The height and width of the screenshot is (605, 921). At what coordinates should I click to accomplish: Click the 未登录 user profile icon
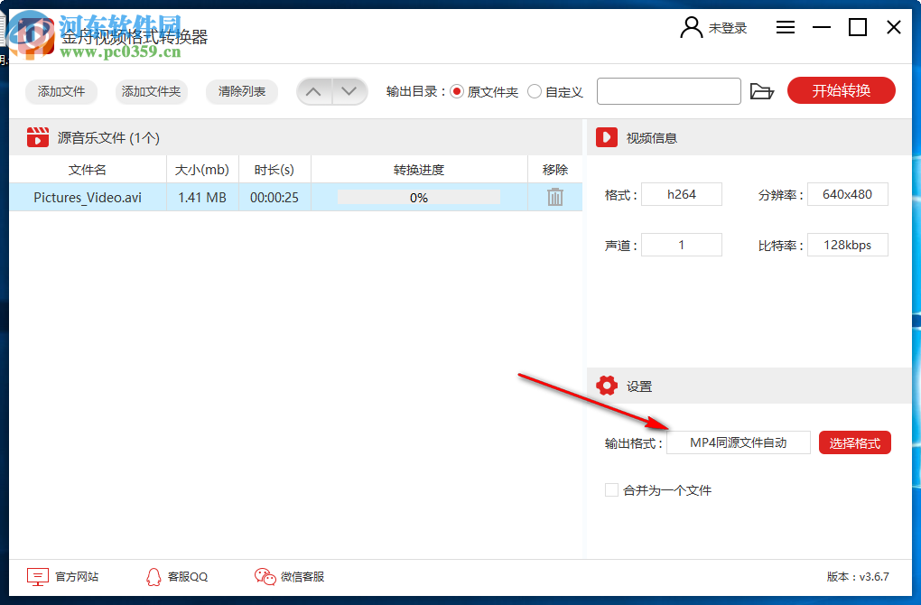click(691, 27)
